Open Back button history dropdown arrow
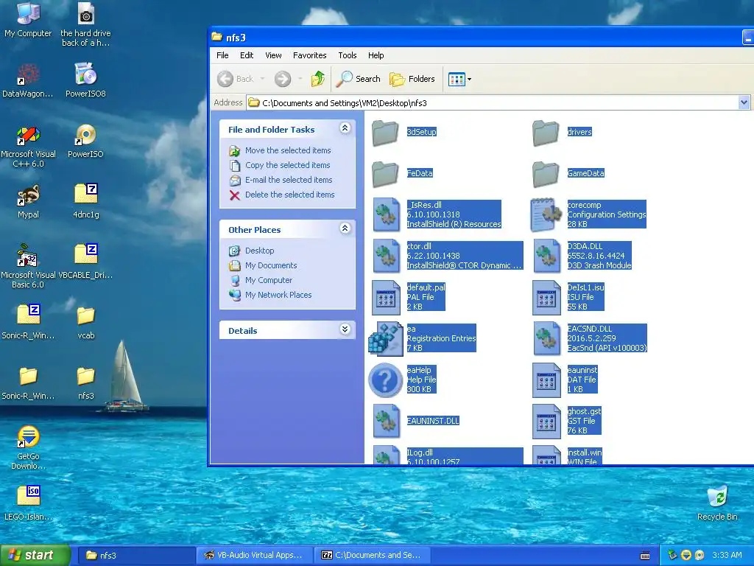Viewport: 754px width, 566px height. (x=263, y=78)
